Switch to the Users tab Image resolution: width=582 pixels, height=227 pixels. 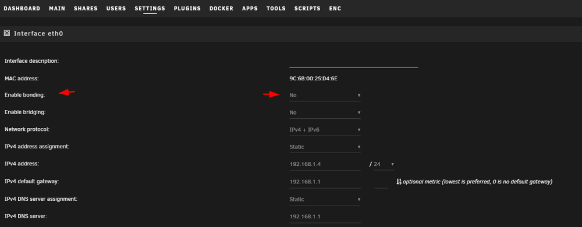(116, 9)
